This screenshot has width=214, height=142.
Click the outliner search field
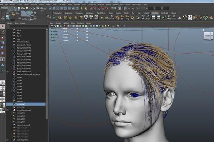pyautogui.click(x=29, y=26)
